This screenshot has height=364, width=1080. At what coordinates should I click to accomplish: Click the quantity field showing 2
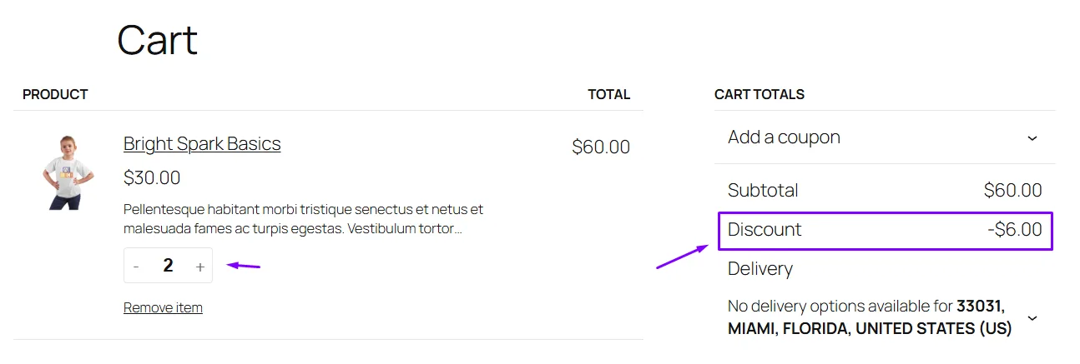[168, 266]
